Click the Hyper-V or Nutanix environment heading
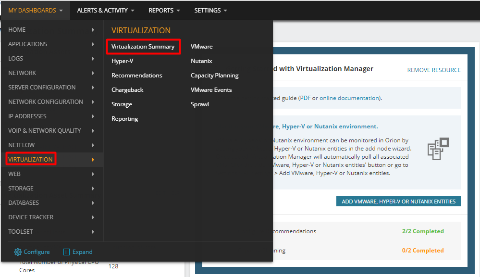 click(x=325, y=126)
